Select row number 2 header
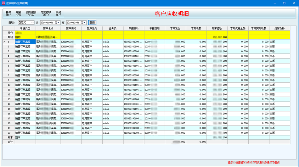Viewport: 299px width, 167px height. 9,47
